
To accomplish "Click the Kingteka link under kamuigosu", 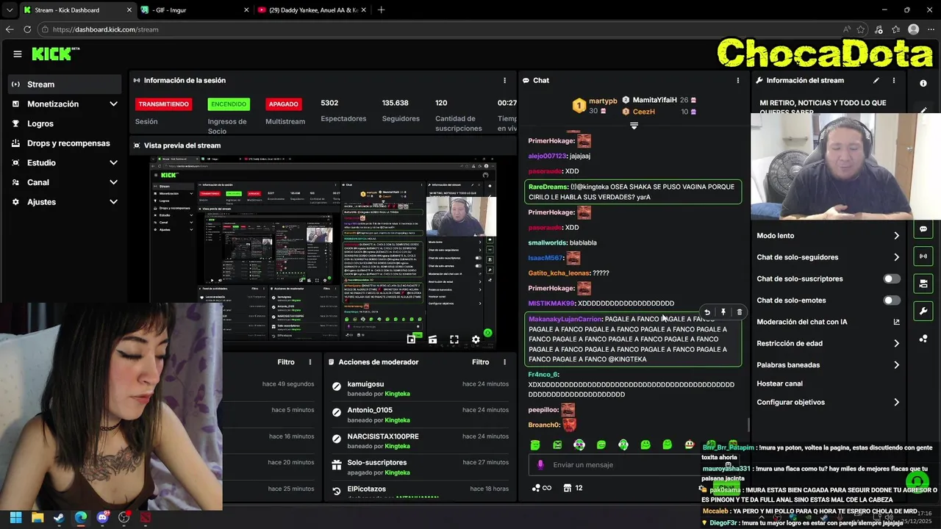I will 397,394.
